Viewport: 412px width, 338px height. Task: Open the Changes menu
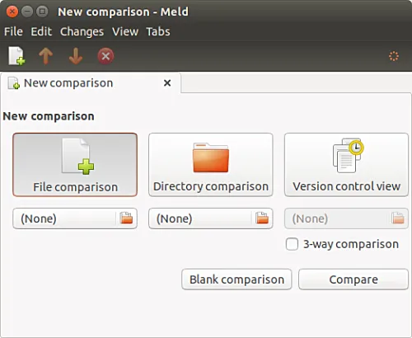tap(82, 31)
